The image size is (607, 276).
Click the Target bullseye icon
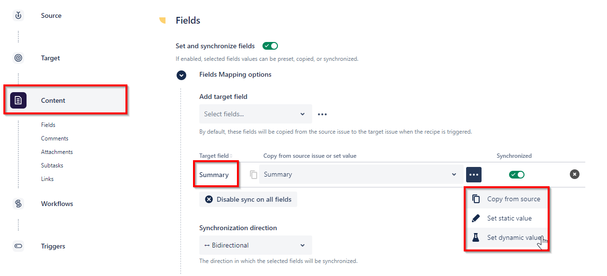click(x=18, y=58)
